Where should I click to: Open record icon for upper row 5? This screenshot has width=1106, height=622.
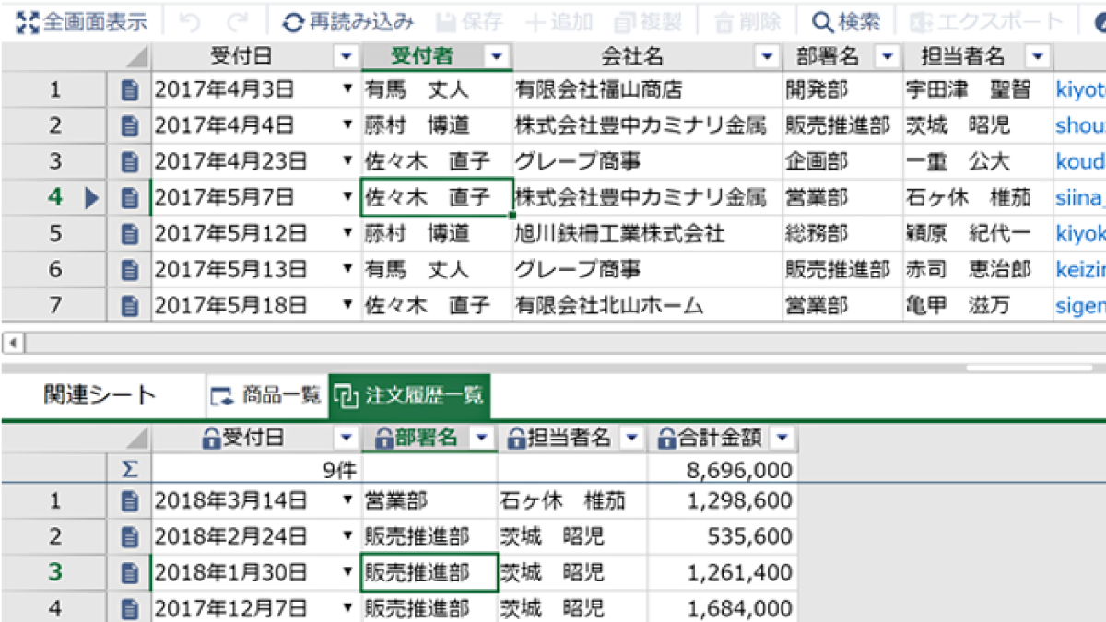coord(130,234)
